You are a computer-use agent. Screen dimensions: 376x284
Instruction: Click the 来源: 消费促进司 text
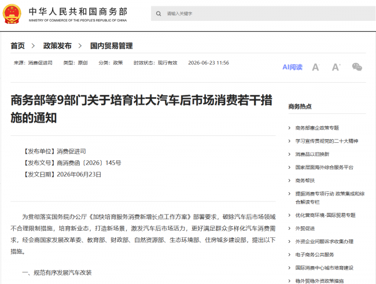coord(33,63)
